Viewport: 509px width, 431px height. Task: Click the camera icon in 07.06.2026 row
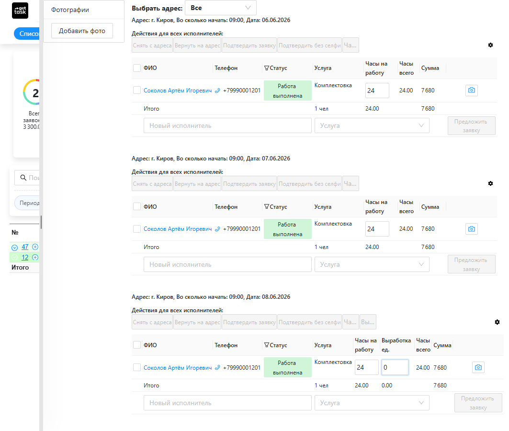[x=471, y=229]
